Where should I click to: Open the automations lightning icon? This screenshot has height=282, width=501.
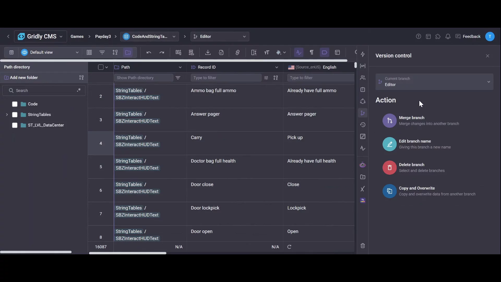click(x=363, y=54)
